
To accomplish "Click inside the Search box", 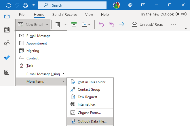I will [x=72, y=5].
